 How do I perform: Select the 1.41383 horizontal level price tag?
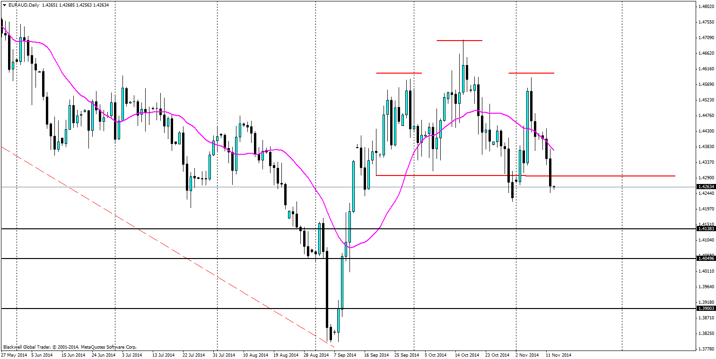coord(706,229)
